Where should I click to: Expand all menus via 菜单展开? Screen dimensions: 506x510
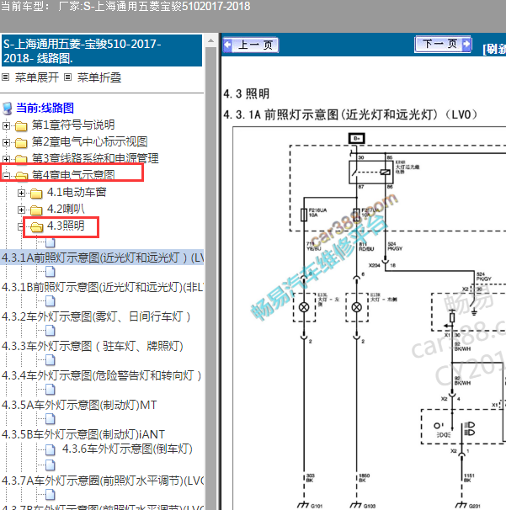[37, 77]
